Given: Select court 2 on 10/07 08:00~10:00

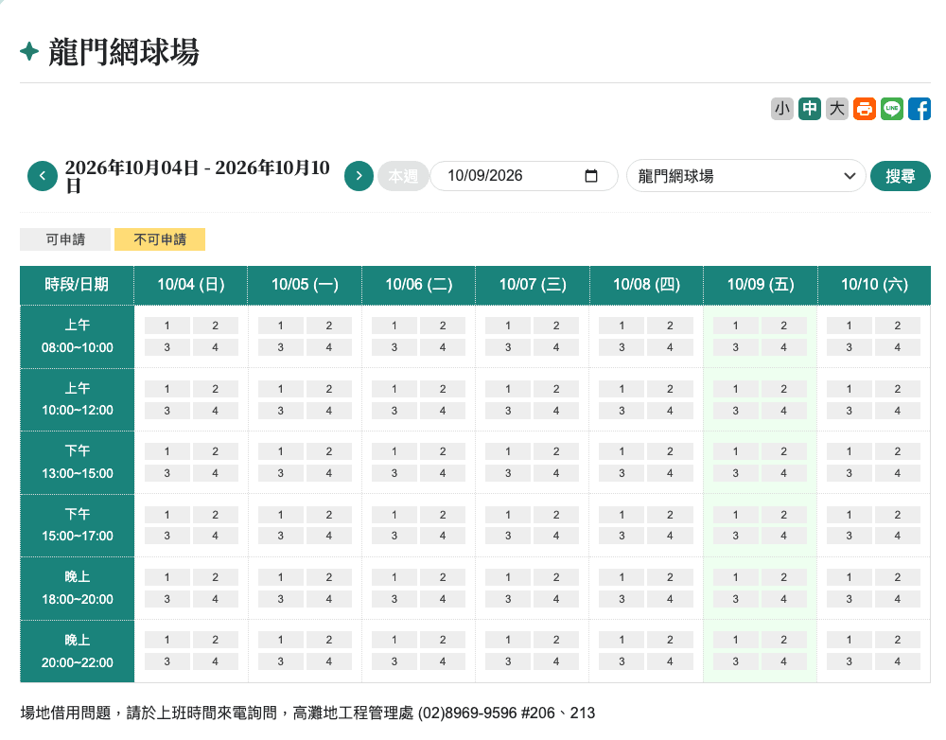Looking at the screenshot, I should coord(556,326).
